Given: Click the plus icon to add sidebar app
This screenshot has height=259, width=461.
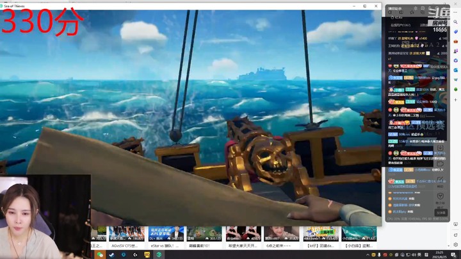Looking at the screenshot, I should click(455, 100).
